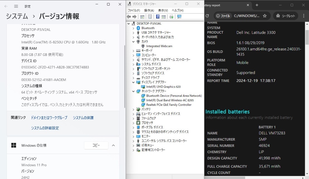Expand the キーボード node
Screen dimensions: 309x179
(x=133, y=51)
